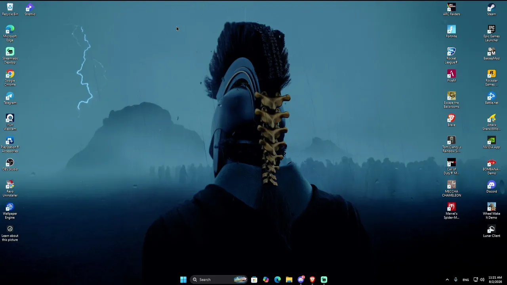Select the Telegram desktop shortcut
Screen dimensions: 507x285
(x=10, y=98)
